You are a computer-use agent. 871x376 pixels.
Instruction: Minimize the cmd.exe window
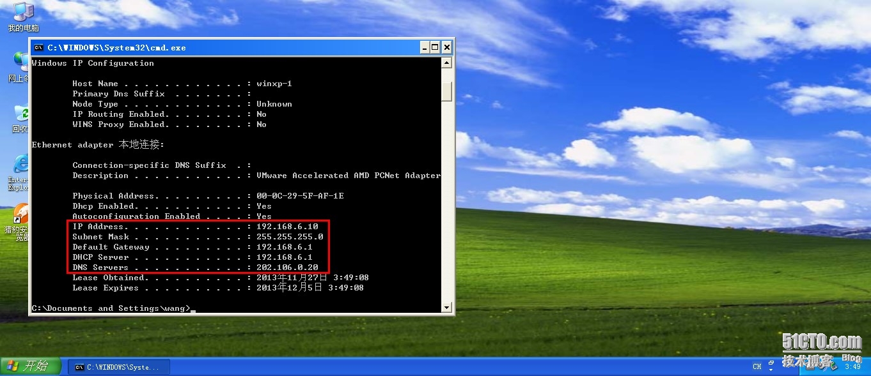[425, 47]
